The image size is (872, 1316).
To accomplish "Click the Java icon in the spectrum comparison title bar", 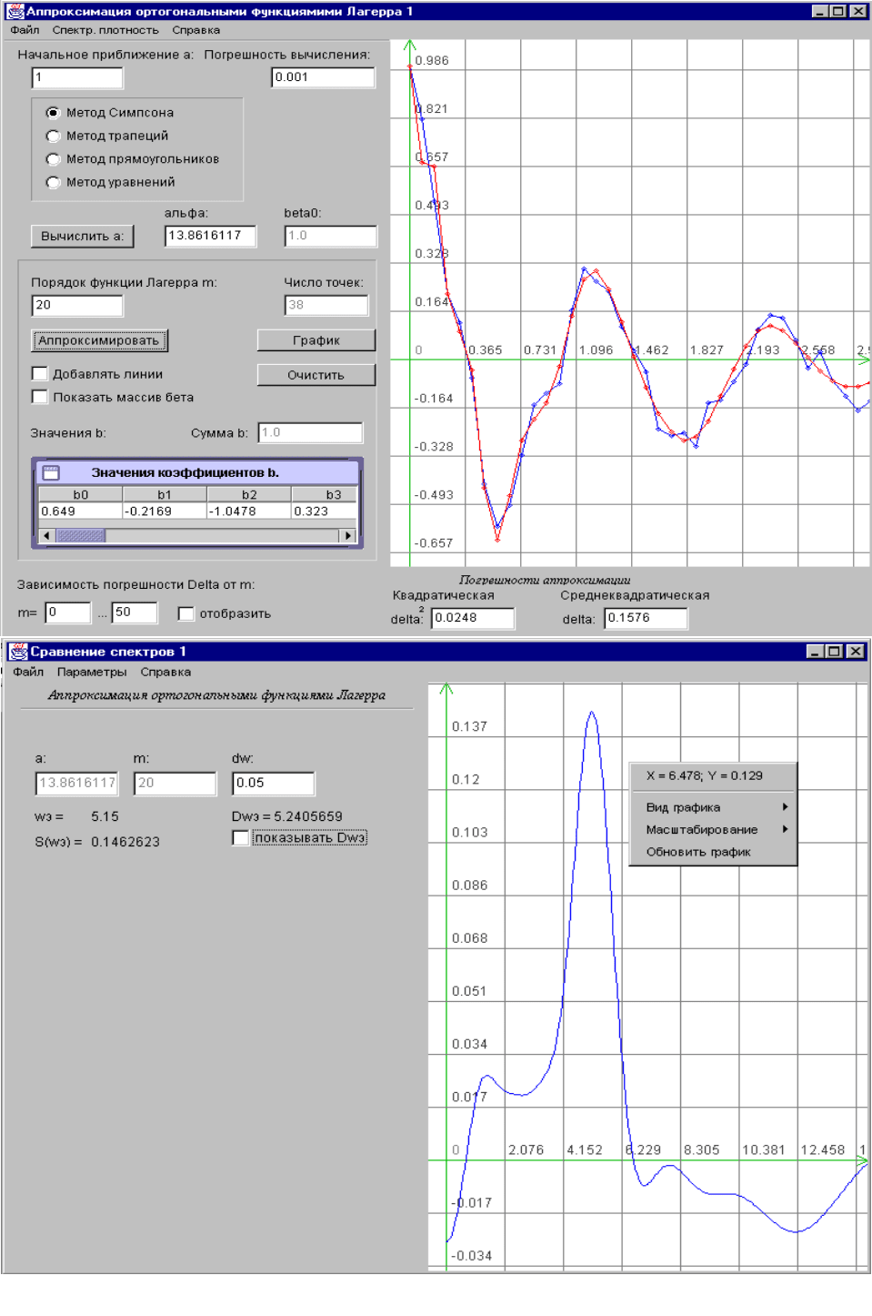I will point(18,651).
